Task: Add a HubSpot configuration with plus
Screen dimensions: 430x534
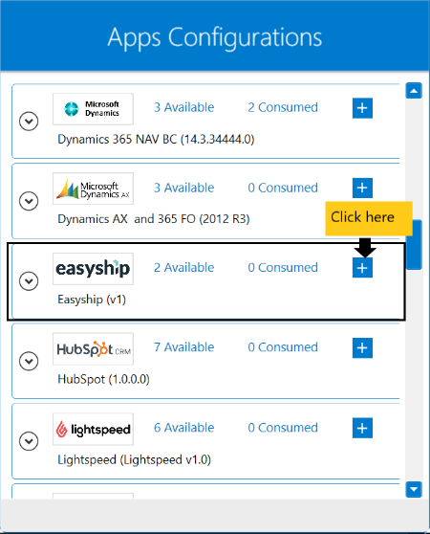Action: (362, 348)
